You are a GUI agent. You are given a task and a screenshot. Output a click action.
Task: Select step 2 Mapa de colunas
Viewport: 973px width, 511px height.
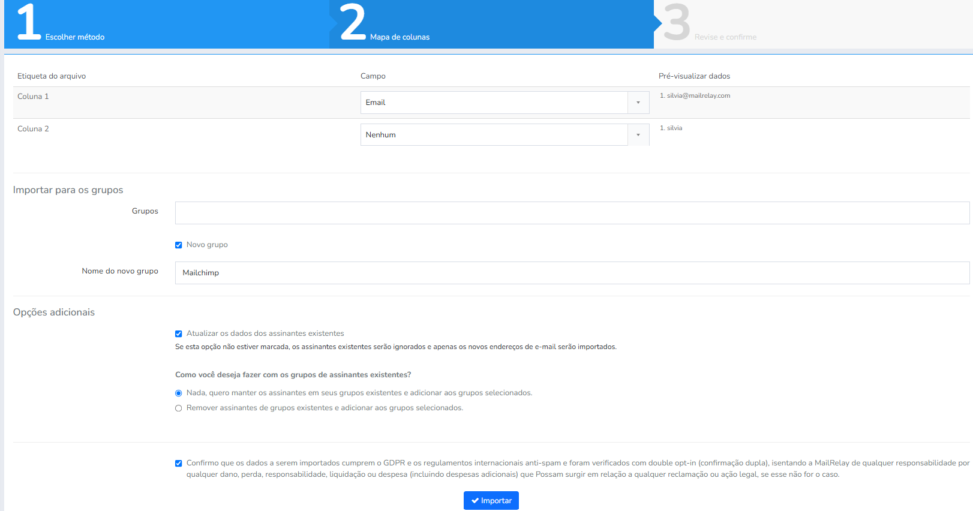coord(491,24)
